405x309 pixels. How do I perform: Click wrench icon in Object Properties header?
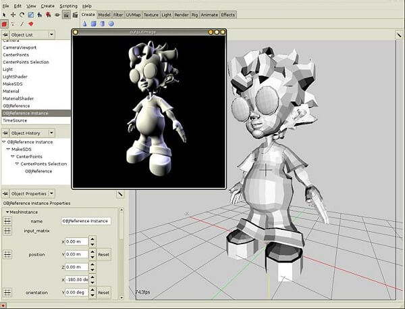(x=120, y=194)
